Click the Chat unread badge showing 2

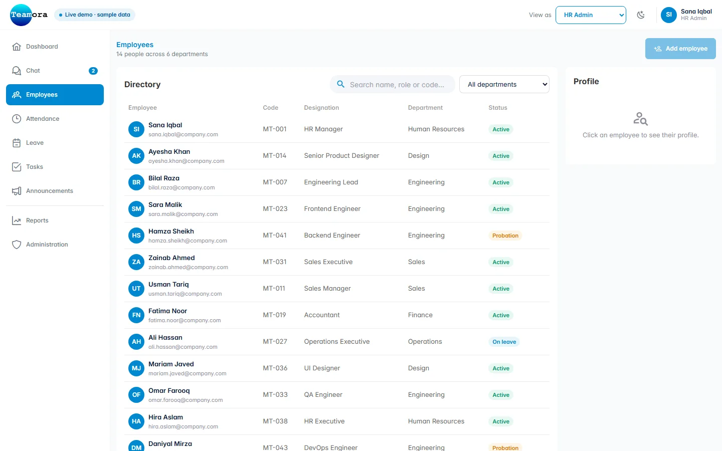(93, 71)
